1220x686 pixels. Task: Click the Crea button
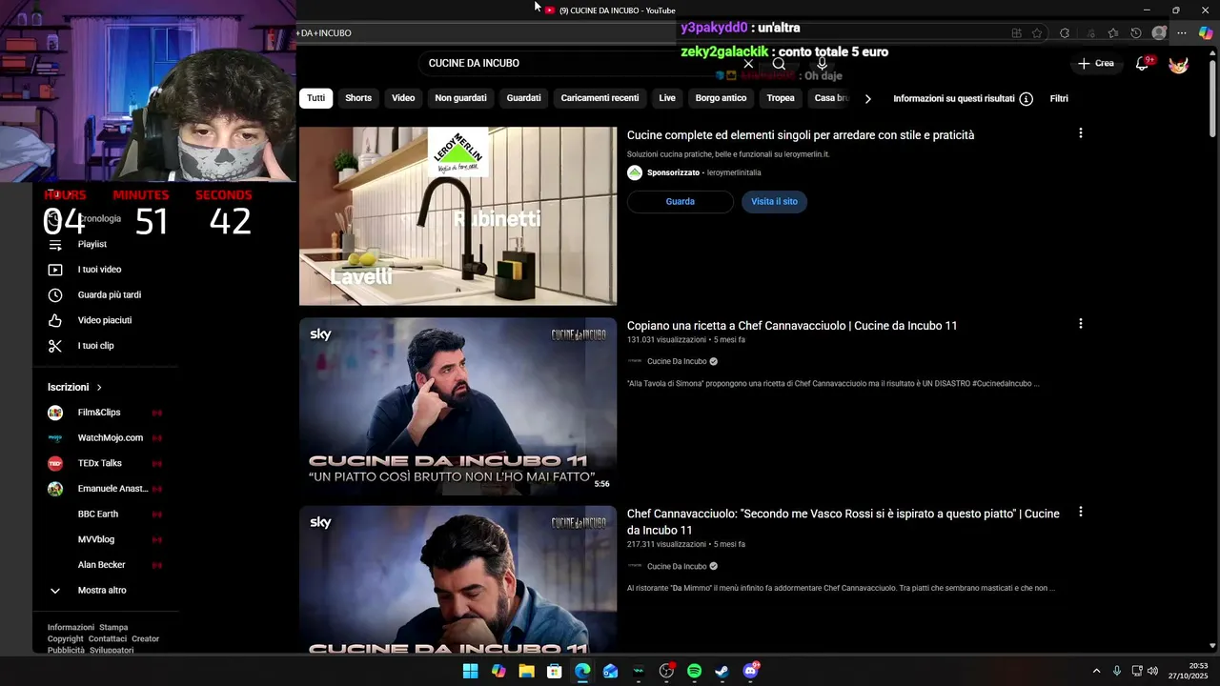[1095, 64]
